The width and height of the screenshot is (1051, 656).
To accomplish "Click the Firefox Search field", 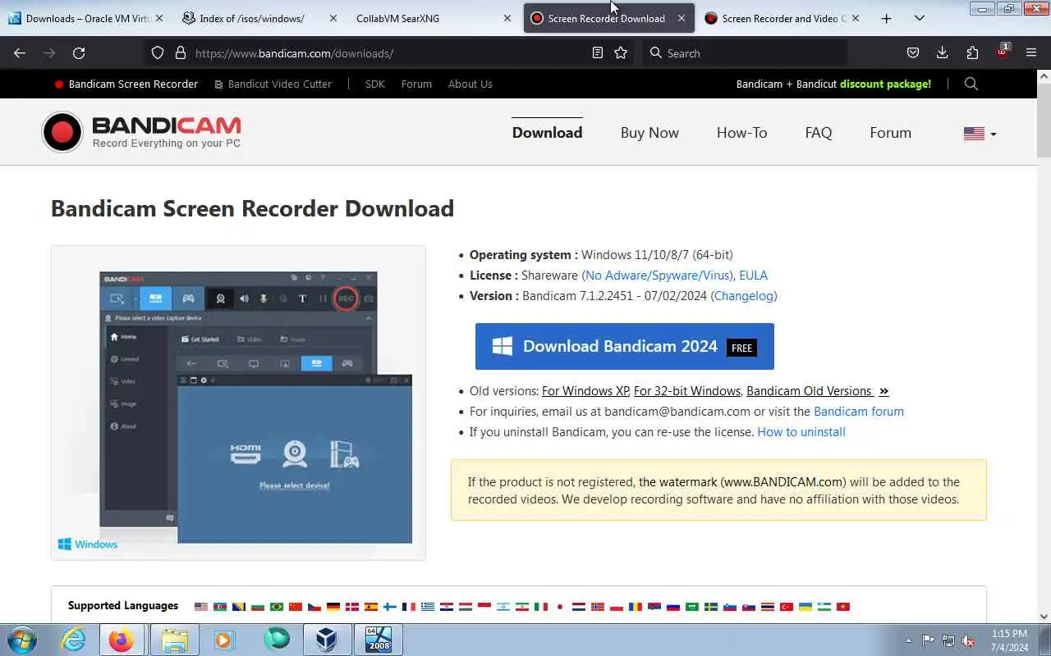I will coord(743,52).
